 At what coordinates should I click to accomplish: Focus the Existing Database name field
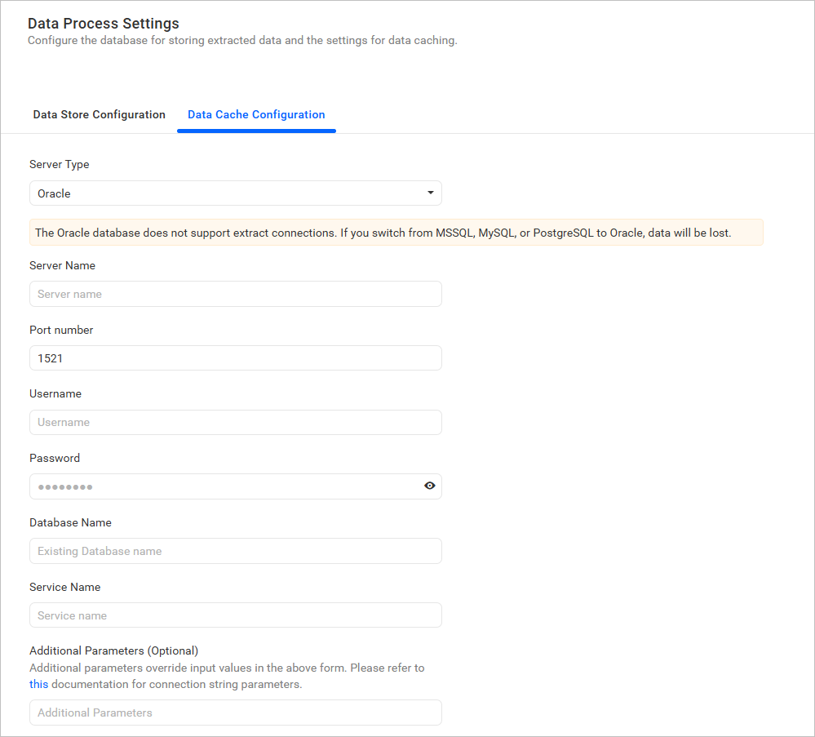(x=235, y=551)
